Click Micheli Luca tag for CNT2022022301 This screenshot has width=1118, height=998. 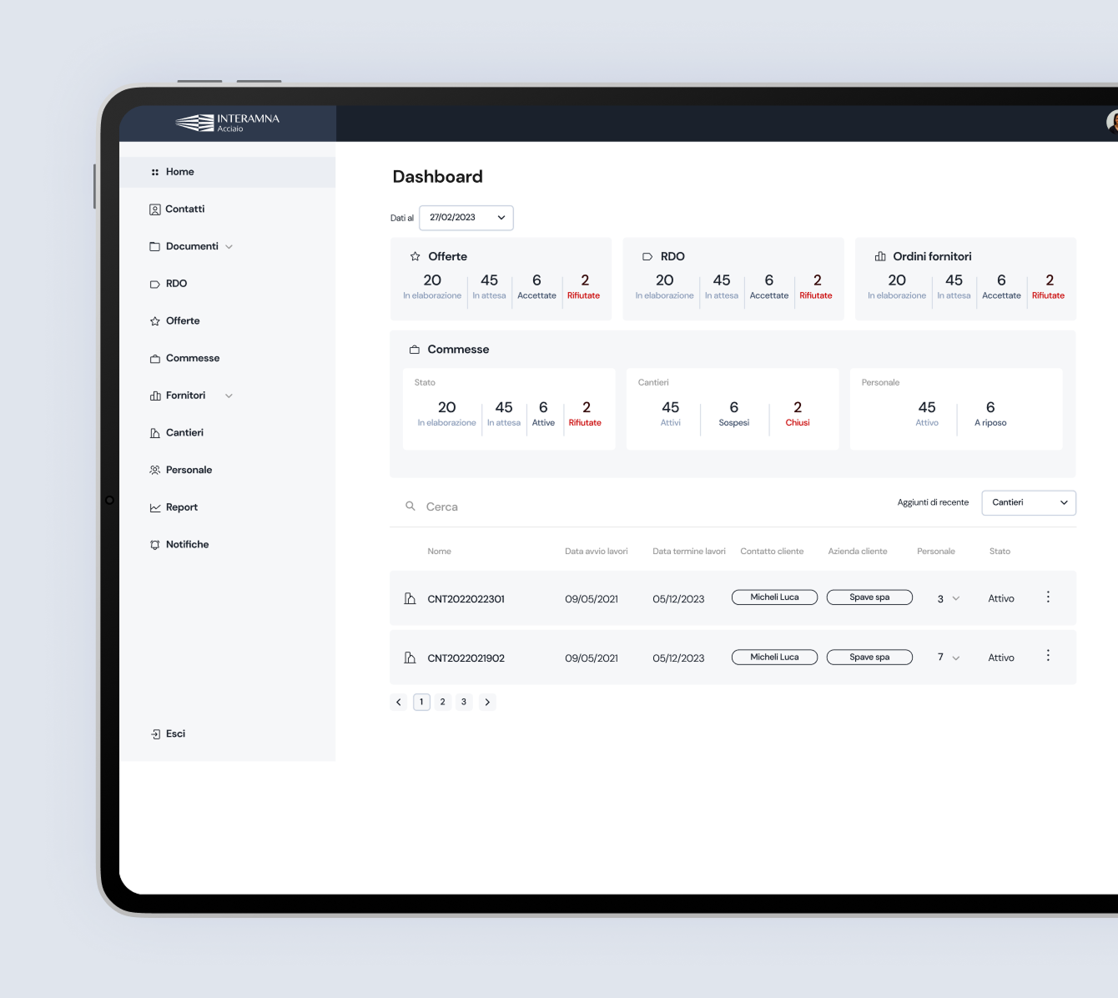coord(774,597)
